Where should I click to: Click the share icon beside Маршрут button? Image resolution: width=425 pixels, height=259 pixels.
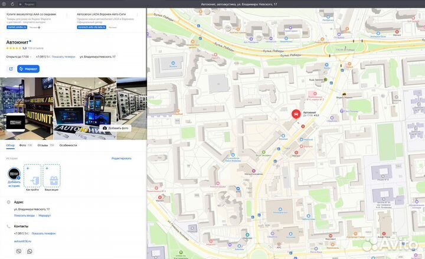pyautogui.click(x=11, y=69)
